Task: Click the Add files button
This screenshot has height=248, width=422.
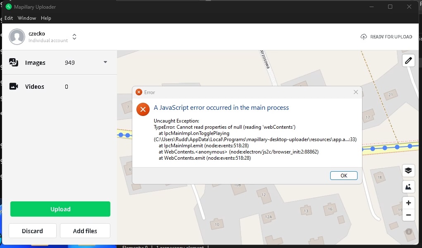Action: pos(85,231)
